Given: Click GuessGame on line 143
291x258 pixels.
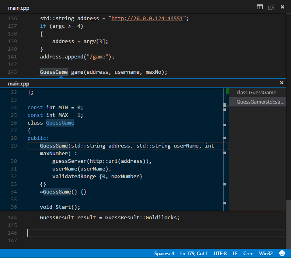Looking at the screenshot, I should coord(54,72).
